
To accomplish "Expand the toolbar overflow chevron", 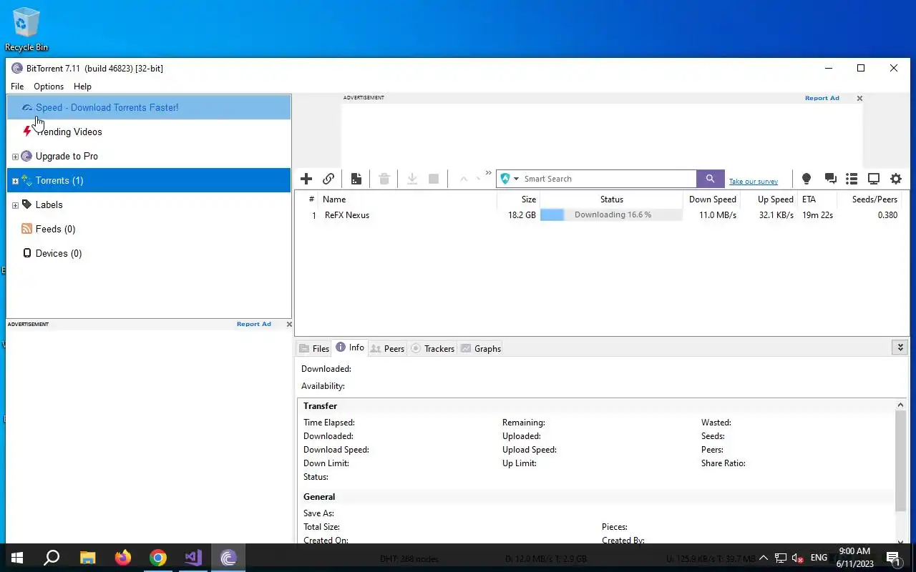I will (x=489, y=172).
